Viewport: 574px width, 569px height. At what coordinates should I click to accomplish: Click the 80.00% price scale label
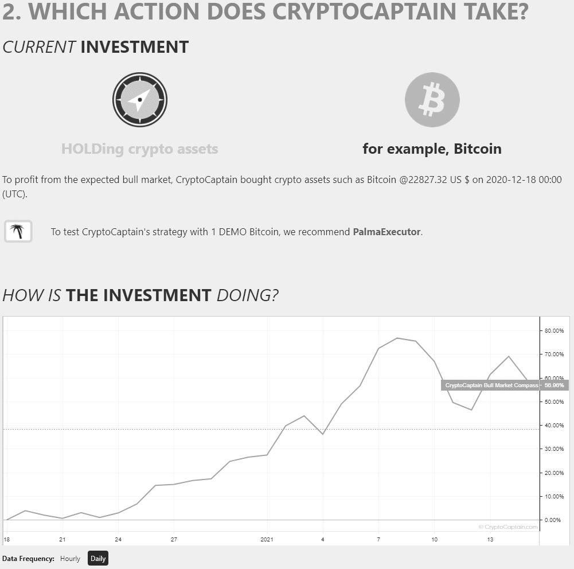tap(555, 330)
